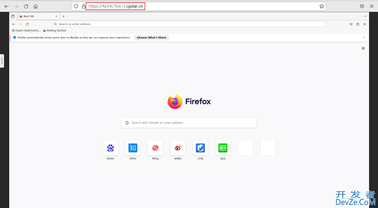The height and width of the screenshot is (208, 378).
Task: Click Choose What I Share button
Action: pyautogui.click(x=152, y=38)
